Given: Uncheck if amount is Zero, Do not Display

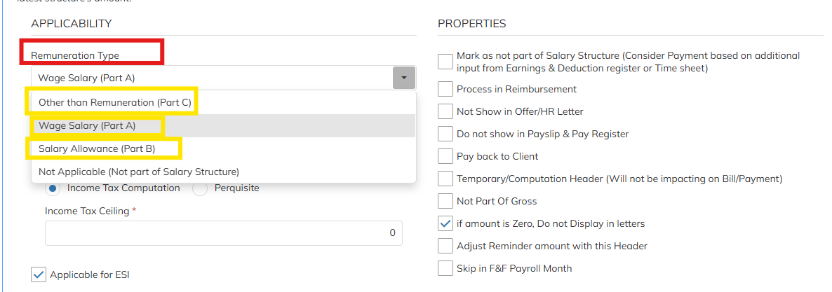Looking at the screenshot, I should (x=445, y=223).
